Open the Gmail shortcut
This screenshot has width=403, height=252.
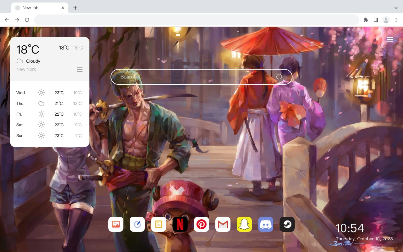point(223,224)
